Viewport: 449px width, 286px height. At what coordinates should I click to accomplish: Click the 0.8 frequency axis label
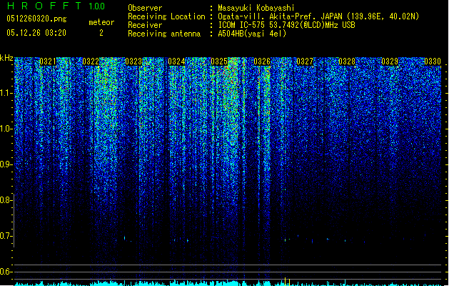click(x=6, y=200)
